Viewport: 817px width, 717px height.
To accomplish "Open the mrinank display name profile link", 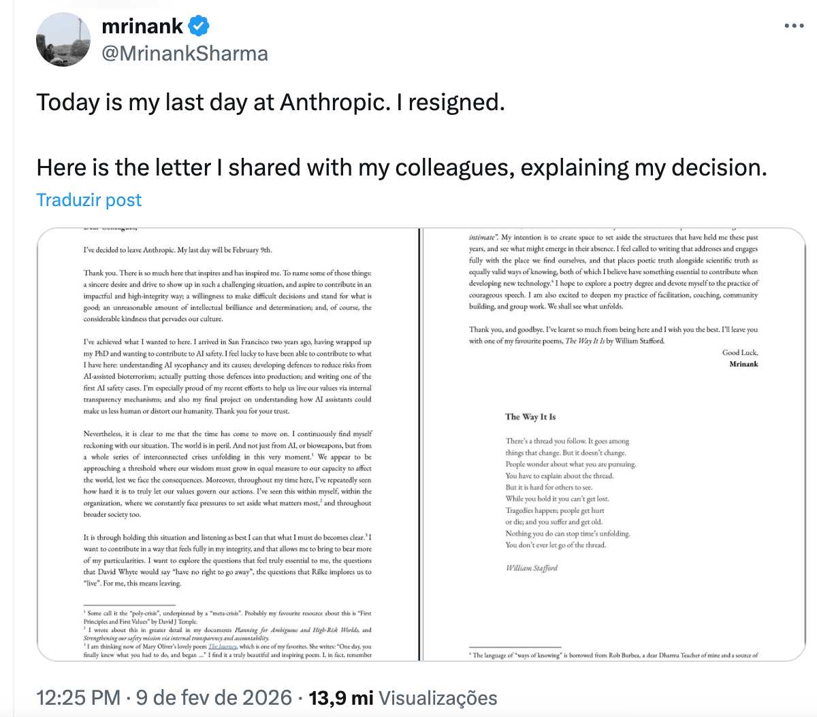I will pos(142,27).
